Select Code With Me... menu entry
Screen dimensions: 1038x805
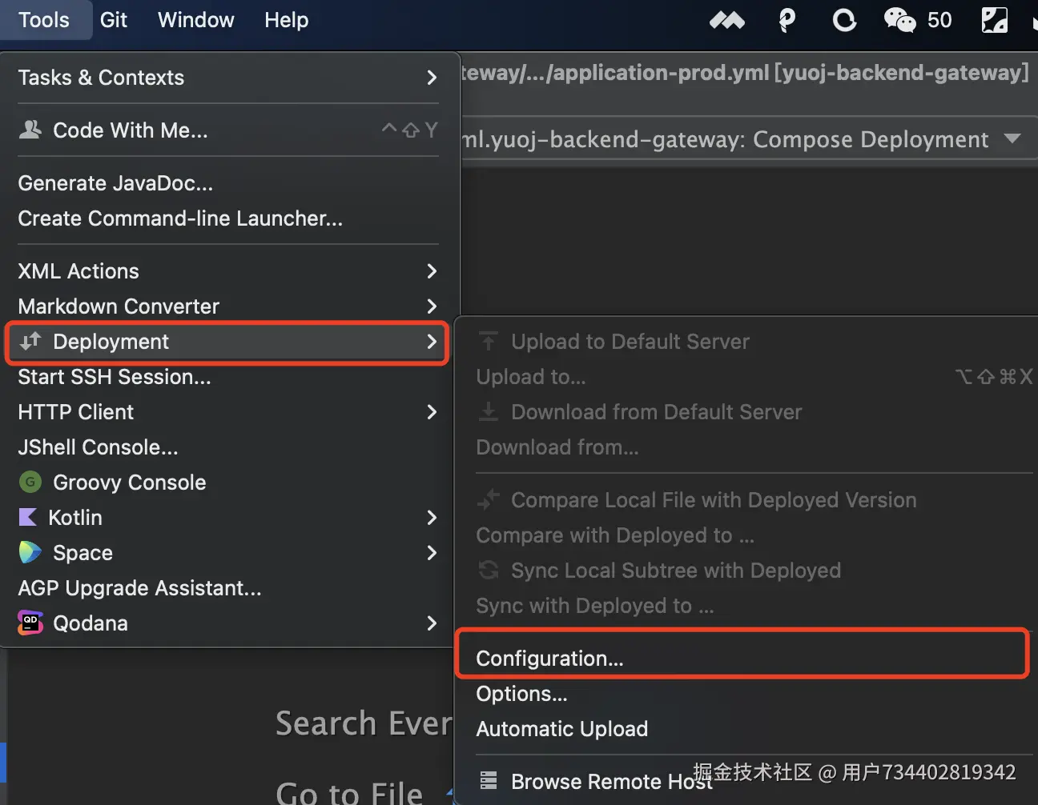pos(228,130)
